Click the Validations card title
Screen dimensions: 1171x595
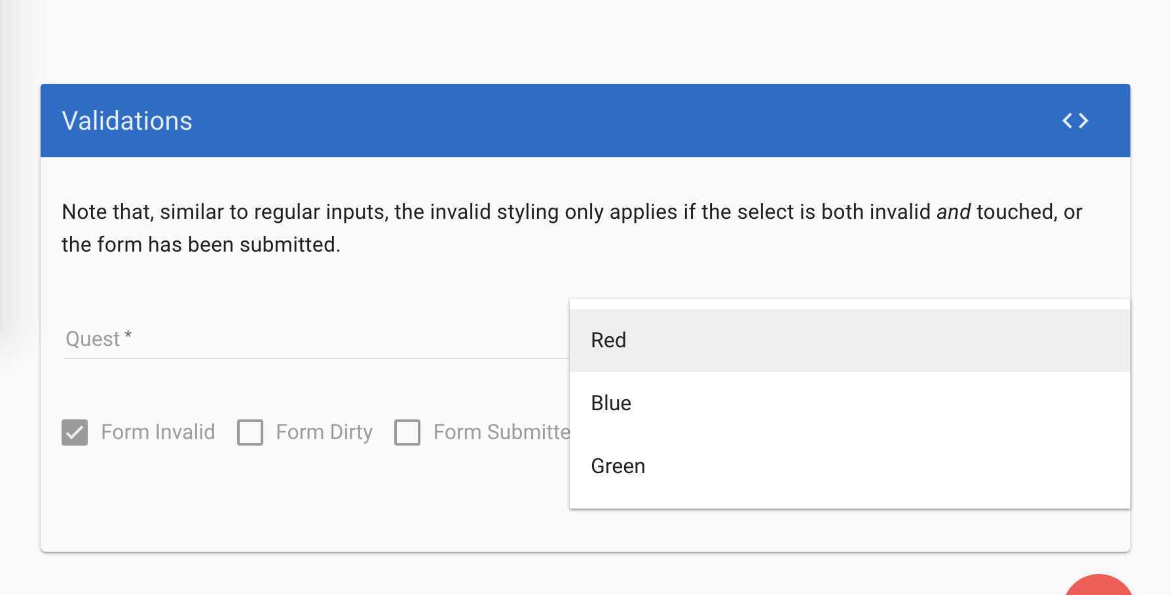[x=127, y=121]
